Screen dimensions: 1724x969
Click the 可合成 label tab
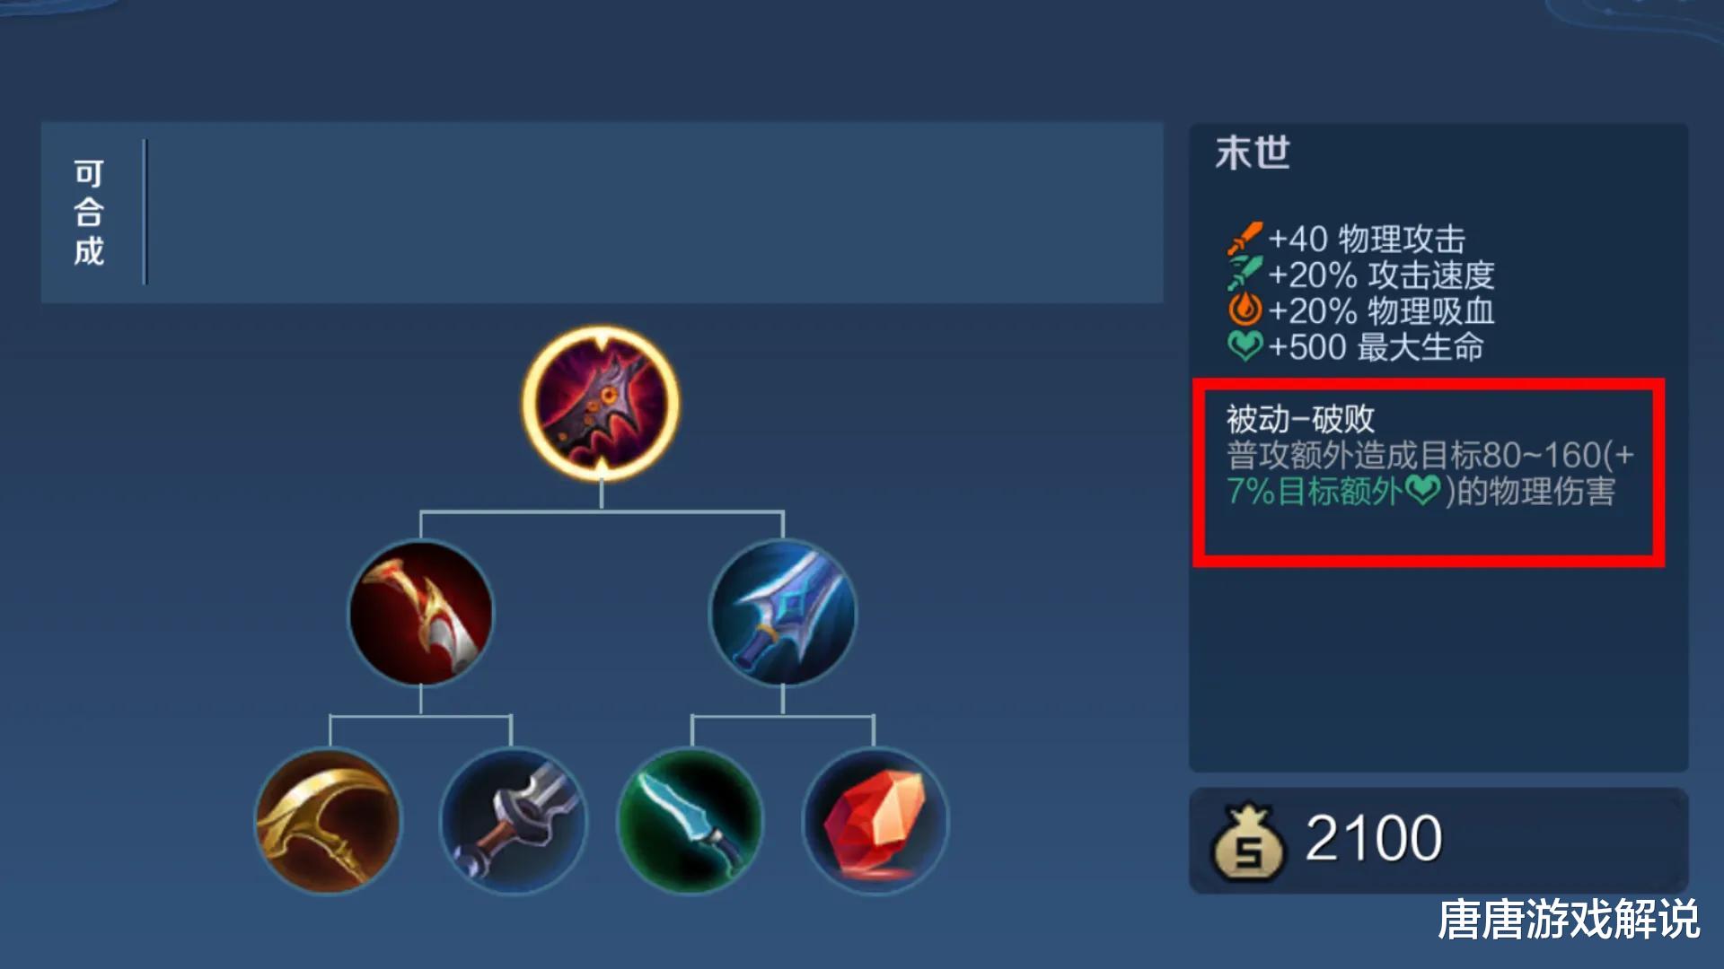pos(89,213)
